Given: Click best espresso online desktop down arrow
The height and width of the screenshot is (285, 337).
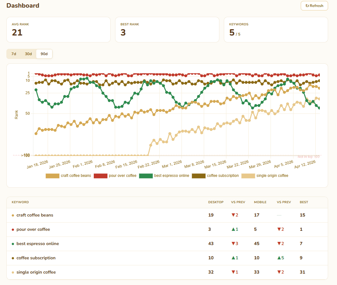Looking at the screenshot, I should tap(233, 243).
